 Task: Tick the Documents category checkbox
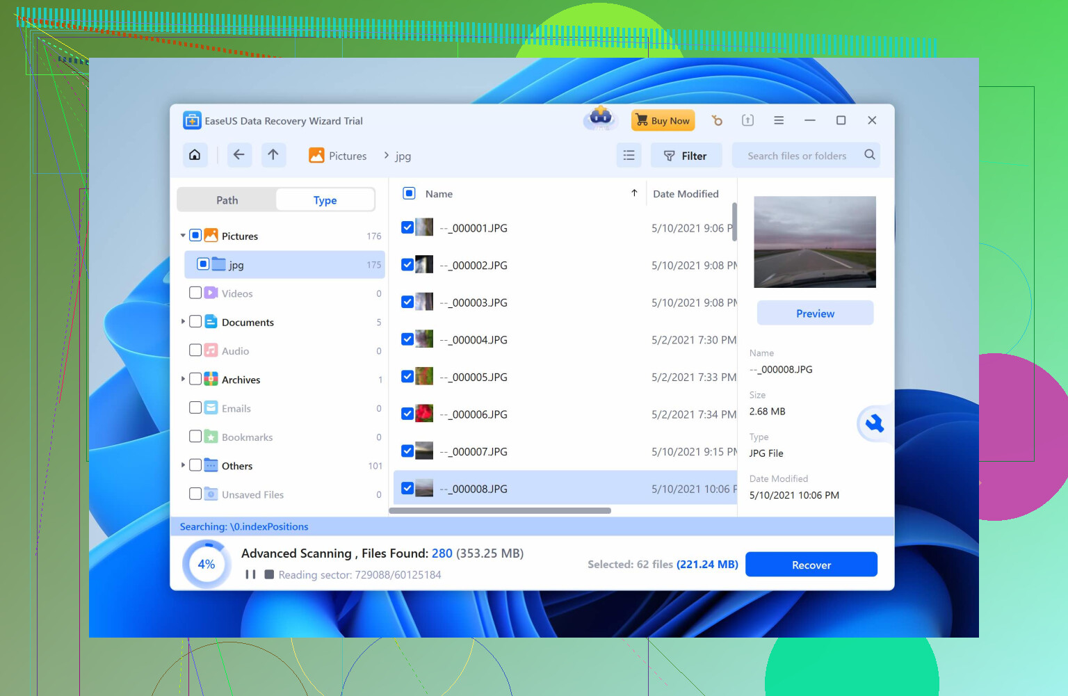coord(195,322)
